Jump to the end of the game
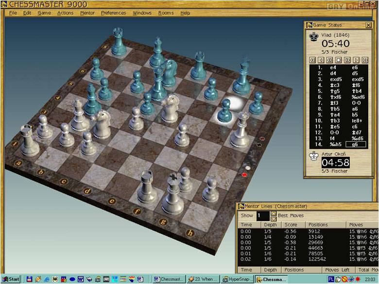 click(365, 60)
